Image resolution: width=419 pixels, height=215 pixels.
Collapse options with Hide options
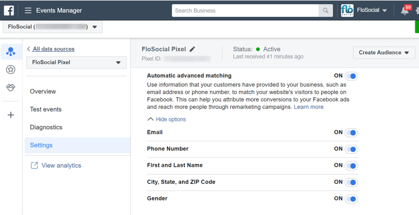click(x=167, y=119)
